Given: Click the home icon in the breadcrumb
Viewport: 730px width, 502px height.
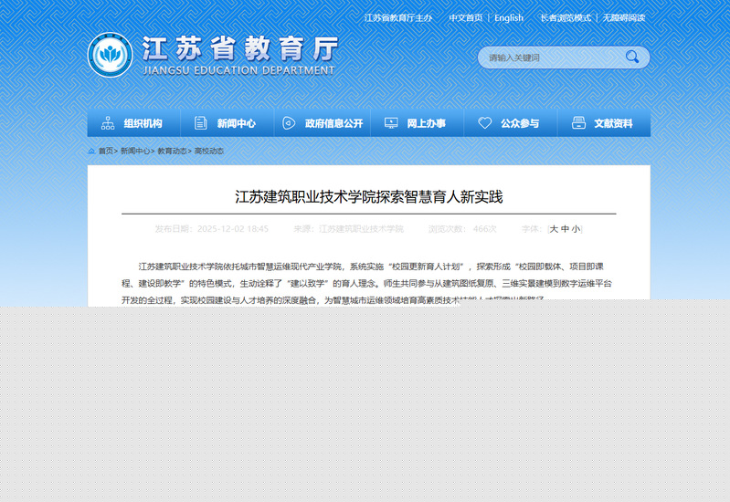Looking at the screenshot, I should click(92, 151).
